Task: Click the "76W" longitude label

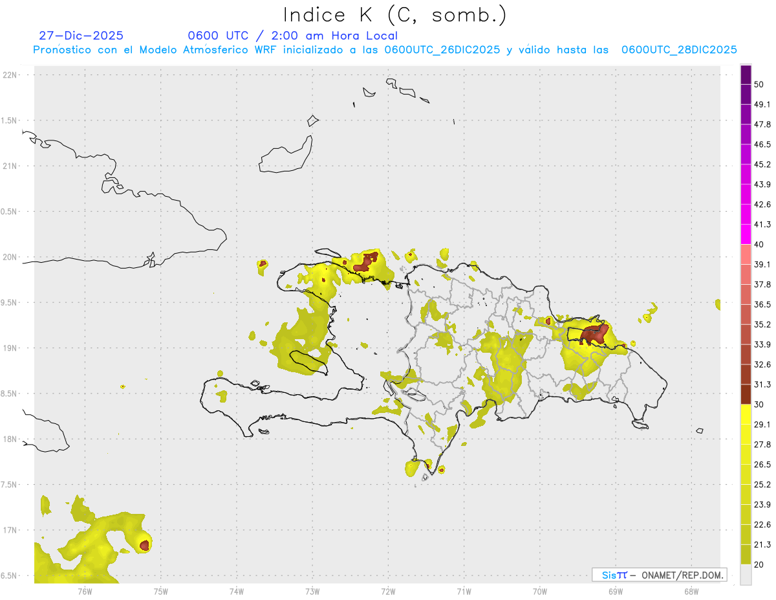Action: click(85, 591)
